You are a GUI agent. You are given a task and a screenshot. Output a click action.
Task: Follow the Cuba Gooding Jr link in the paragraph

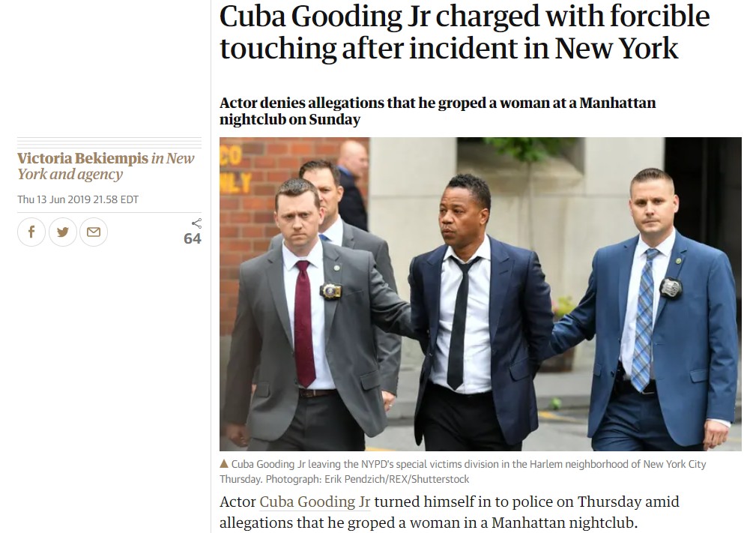tap(315, 502)
